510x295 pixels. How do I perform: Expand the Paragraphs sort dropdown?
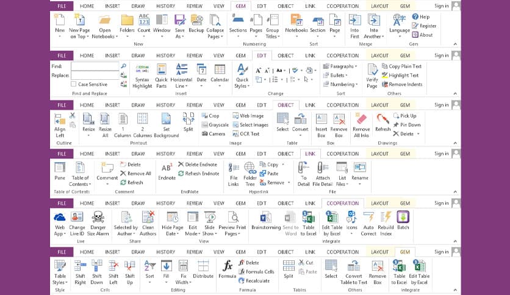tap(356, 66)
